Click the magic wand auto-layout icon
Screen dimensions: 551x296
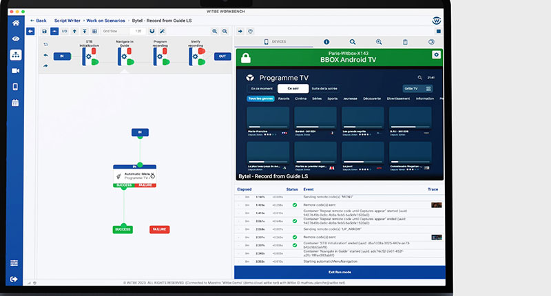coord(162,31)
